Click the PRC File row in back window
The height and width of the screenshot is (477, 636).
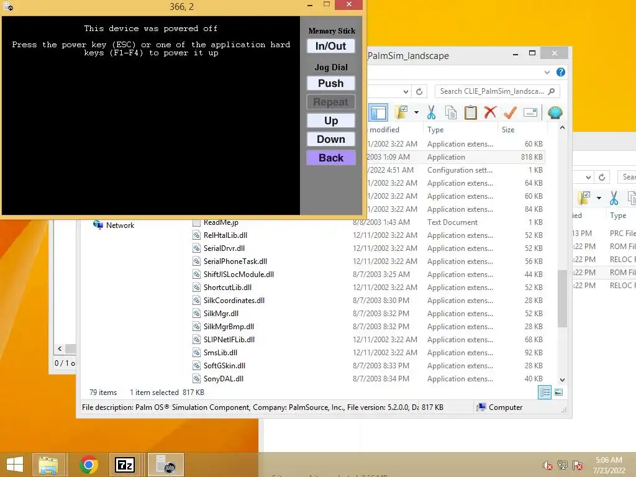point(604,234)
